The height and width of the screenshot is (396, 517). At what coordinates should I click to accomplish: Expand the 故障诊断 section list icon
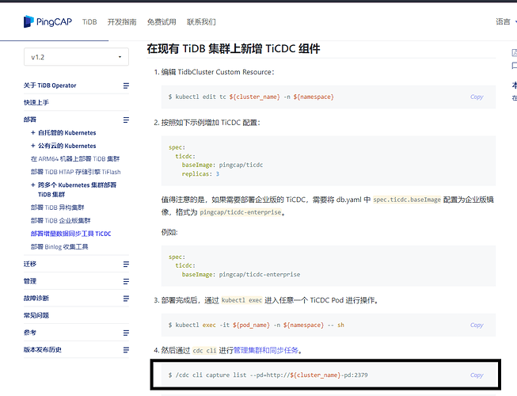[x=126, y=299]
